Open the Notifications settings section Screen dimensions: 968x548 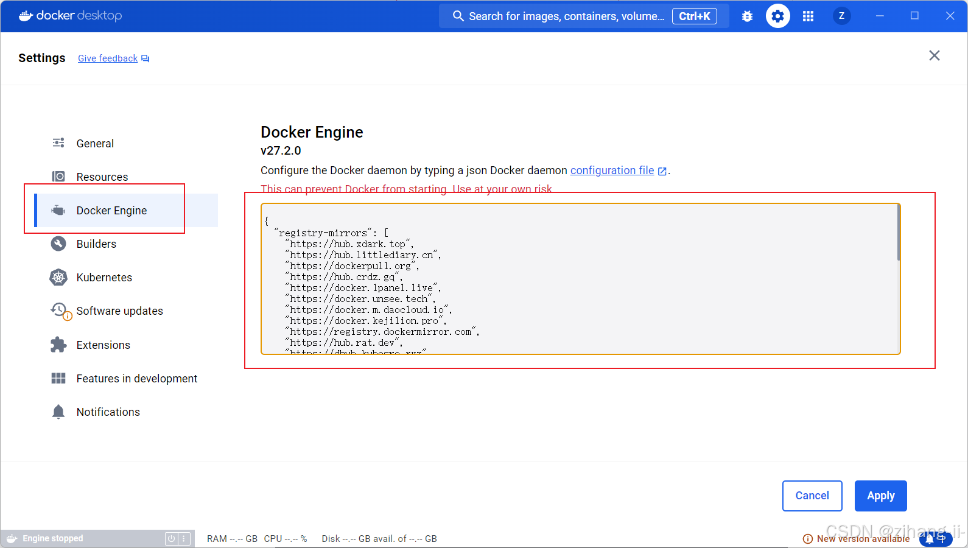coord(126,412)
